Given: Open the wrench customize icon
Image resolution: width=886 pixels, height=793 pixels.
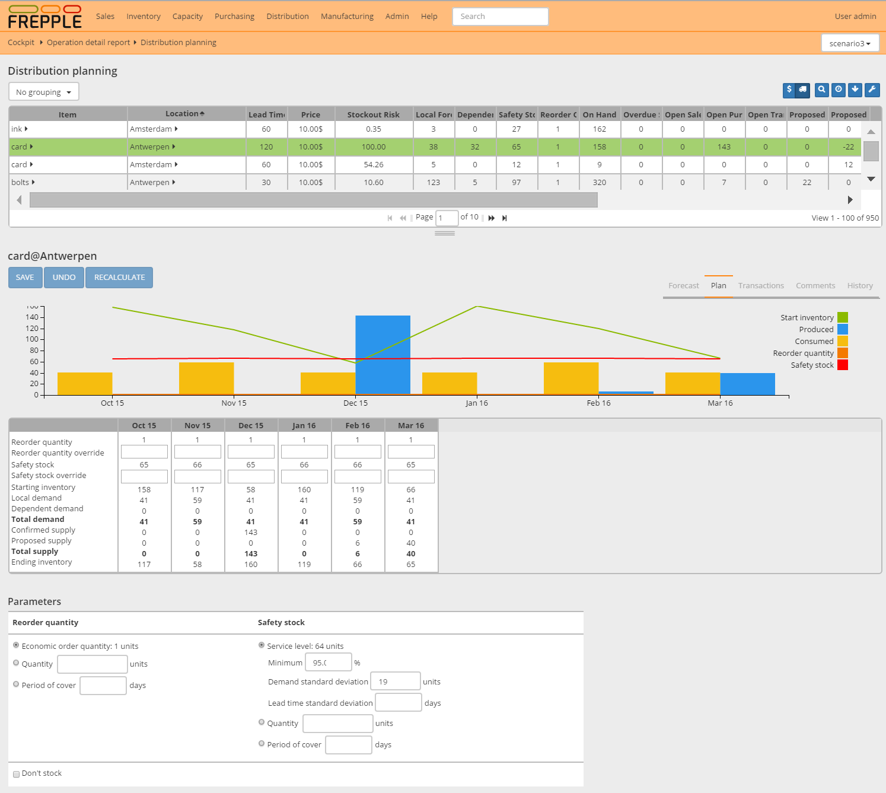Looking at the screenshot, I should coord(872,90).
